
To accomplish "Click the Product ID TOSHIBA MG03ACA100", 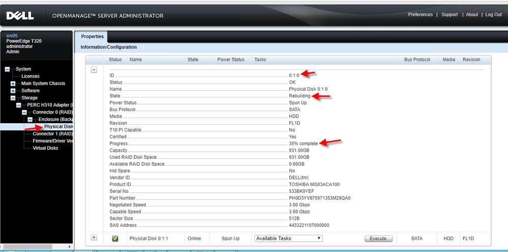I will click(314, 185).
